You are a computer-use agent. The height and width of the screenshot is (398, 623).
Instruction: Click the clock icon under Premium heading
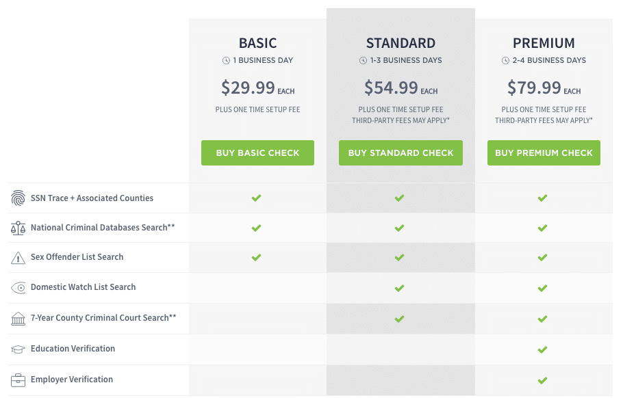506,61
